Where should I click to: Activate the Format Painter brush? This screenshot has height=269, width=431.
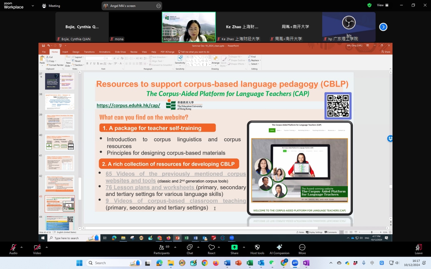click(55, 65)
